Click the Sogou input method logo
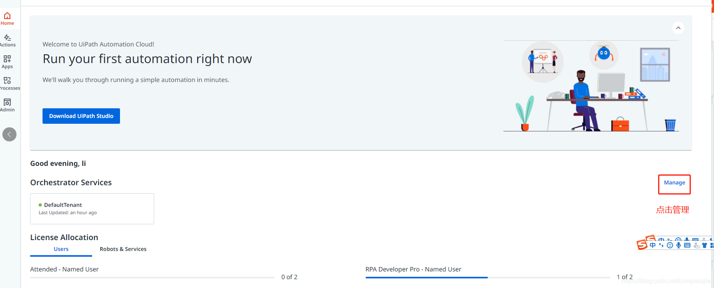Screen dimensions: 714x288 coord(642,245)
